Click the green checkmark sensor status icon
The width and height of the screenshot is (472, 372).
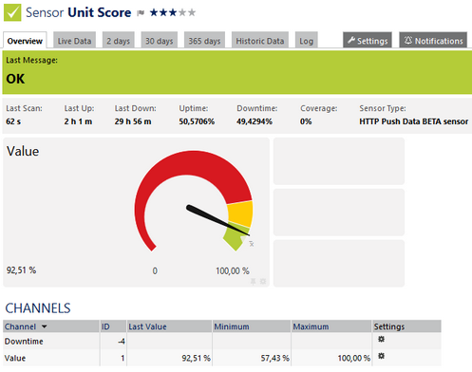[x=12, y=12]
